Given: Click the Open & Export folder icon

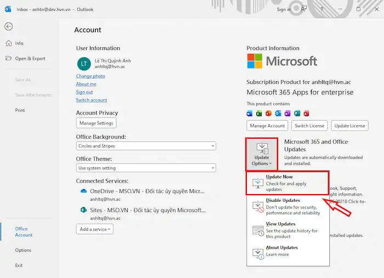Looking at the screenshot, I should [x=9, y=58].
